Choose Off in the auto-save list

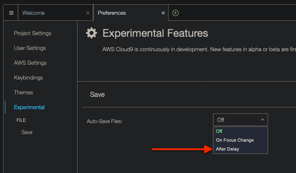click(219, 131)
